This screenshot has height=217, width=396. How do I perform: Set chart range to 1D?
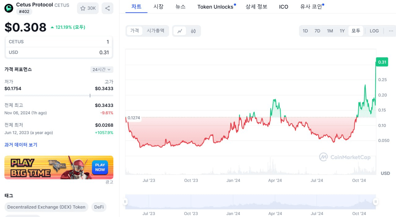tap(305, 31)
